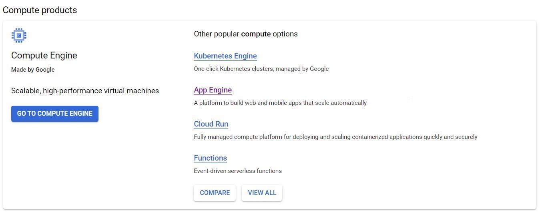Click the COMPARE button
The image size is (540, 213).
click(x=215, y=193)
